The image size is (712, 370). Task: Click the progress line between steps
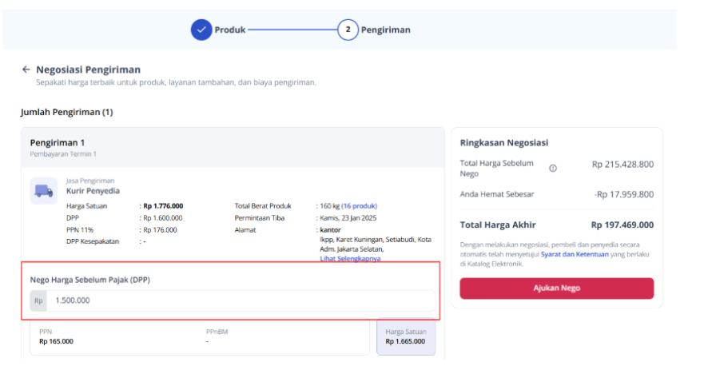[x=292, y=30]
